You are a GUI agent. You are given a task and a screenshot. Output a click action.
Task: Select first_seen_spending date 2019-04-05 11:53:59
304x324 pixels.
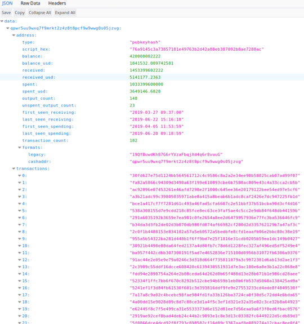157,126
